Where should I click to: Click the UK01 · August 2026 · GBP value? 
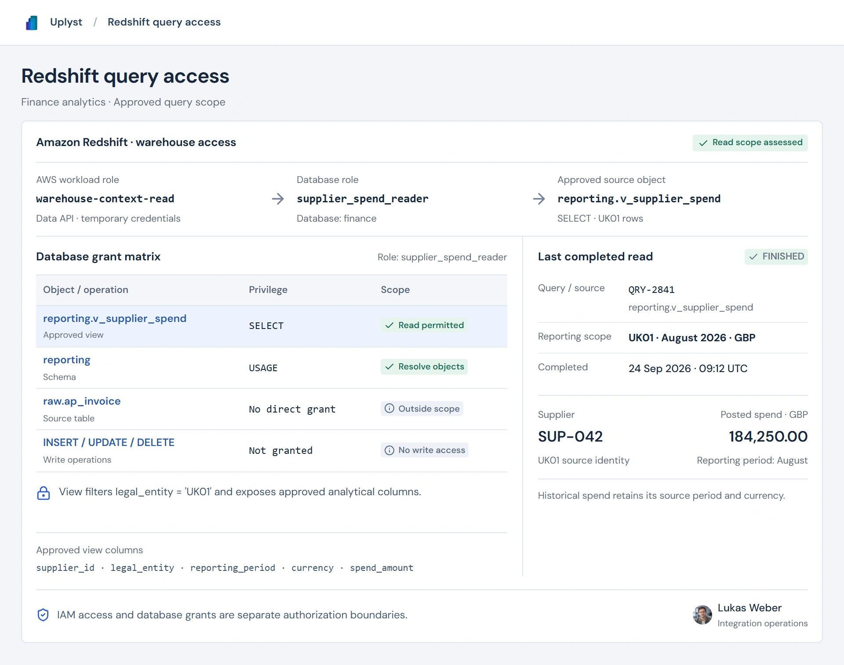click(x=692, y=338)
